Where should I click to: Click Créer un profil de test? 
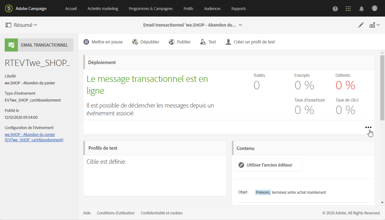point(250,42)
